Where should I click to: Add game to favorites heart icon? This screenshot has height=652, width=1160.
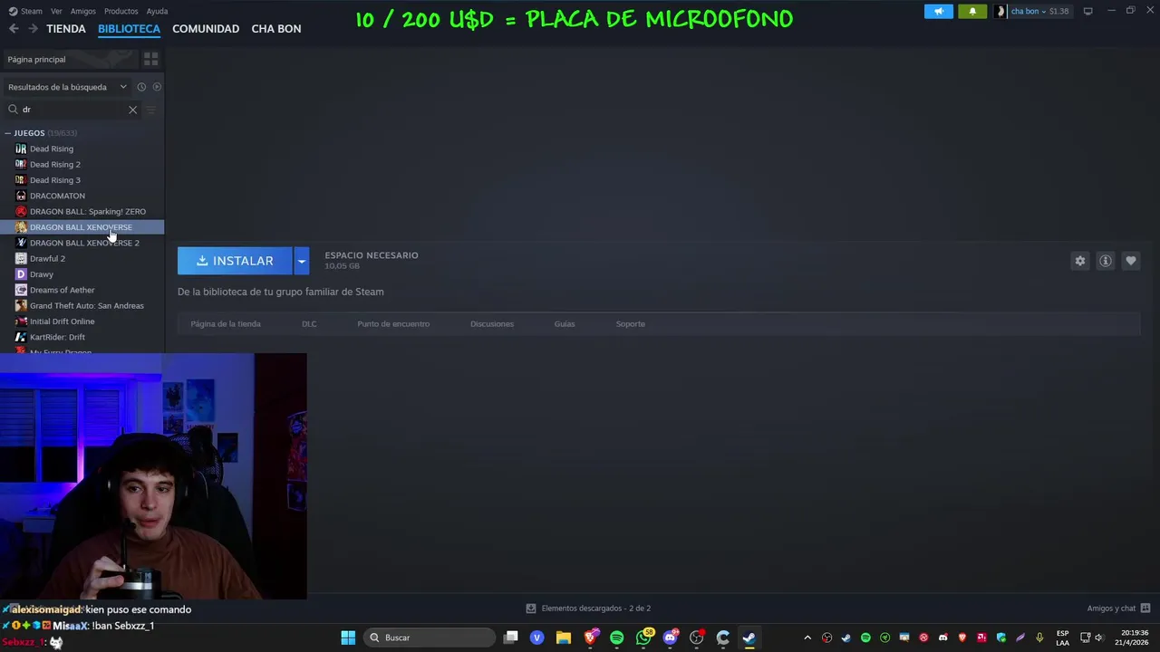(1131, 261)
